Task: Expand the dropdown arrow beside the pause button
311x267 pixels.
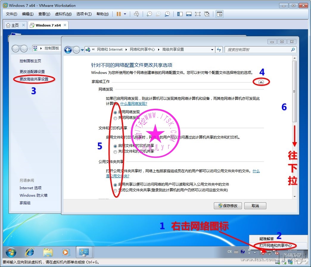Action: click(x=125, y=14)
